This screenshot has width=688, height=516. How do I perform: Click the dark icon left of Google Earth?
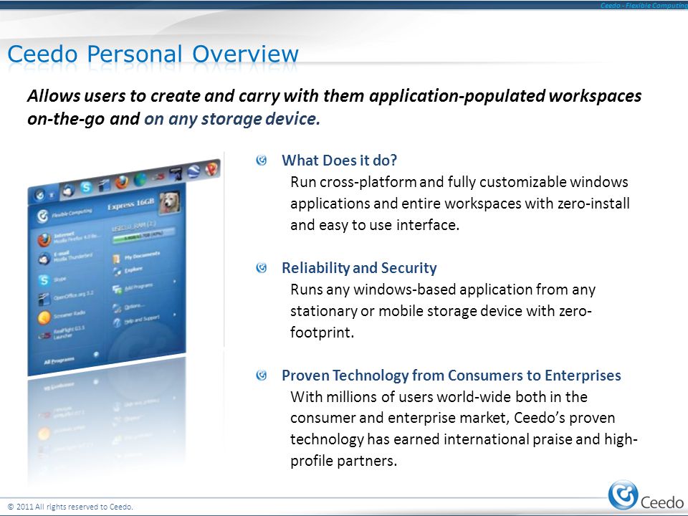[x=176, y=173]
